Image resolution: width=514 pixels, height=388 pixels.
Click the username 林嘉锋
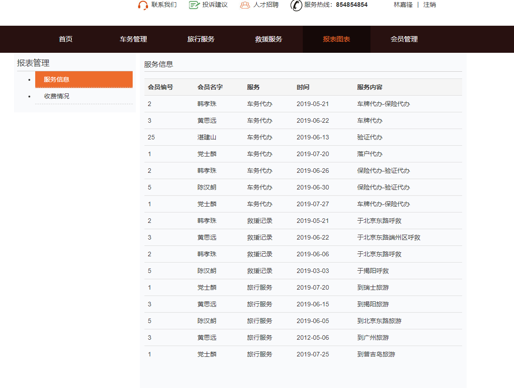[403, 5]
